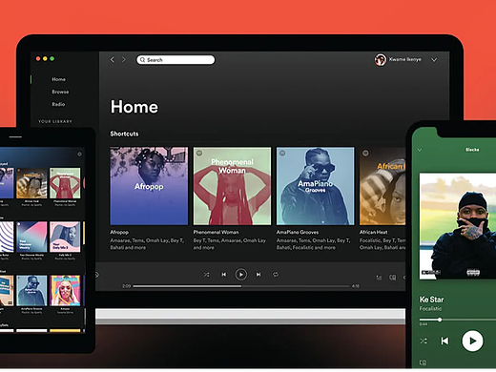Toggle repeat in the laptop player bar
Image resolution: width=496 pixels, height=372 pixels.
pos(276,275)
